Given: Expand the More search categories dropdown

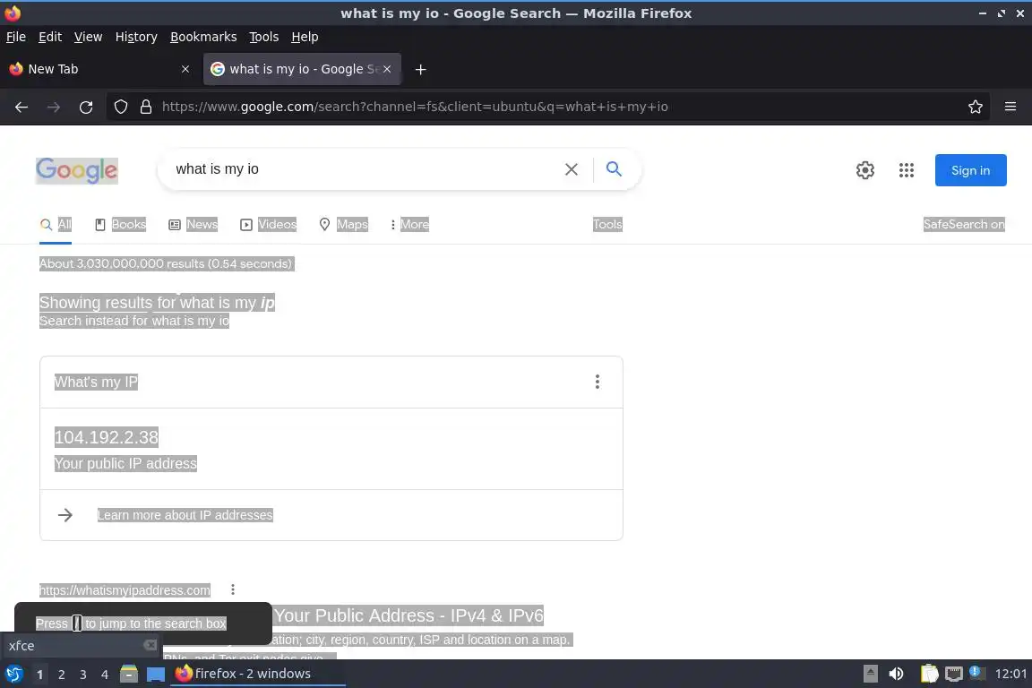Looking at the screenshot, I should [x=408, y=225].
